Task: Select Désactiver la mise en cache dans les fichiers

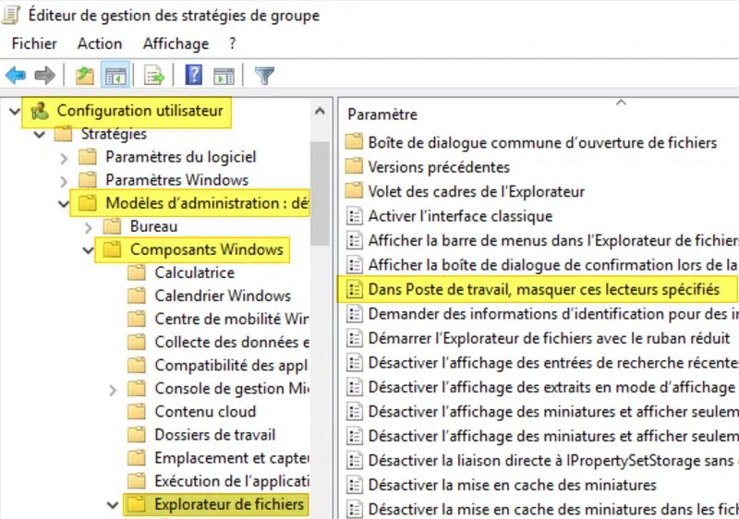Action: tap(552, 509)
